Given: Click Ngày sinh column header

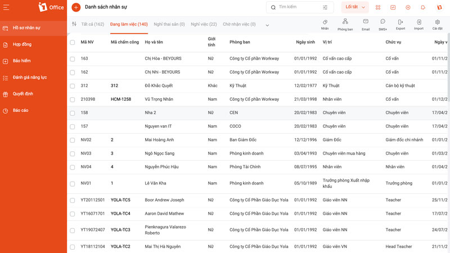Looking at the screenshot, I should [305, 42].
